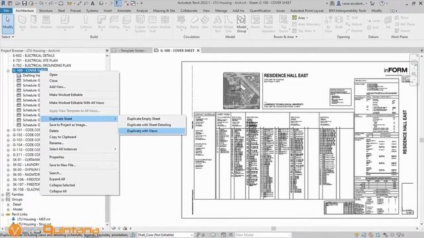Toggle Thin Lines in quick access toolbar
The image size is (424, 238).
point(118,3)
